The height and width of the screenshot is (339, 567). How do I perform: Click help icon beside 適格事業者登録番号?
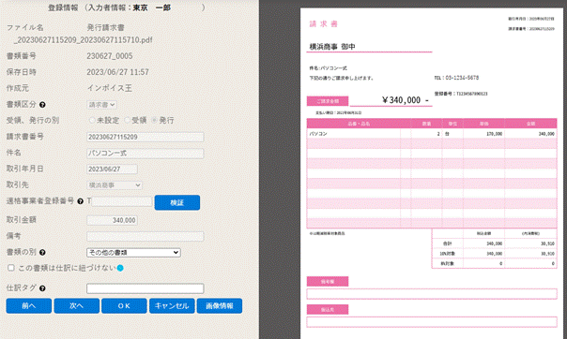click(81, 201)
